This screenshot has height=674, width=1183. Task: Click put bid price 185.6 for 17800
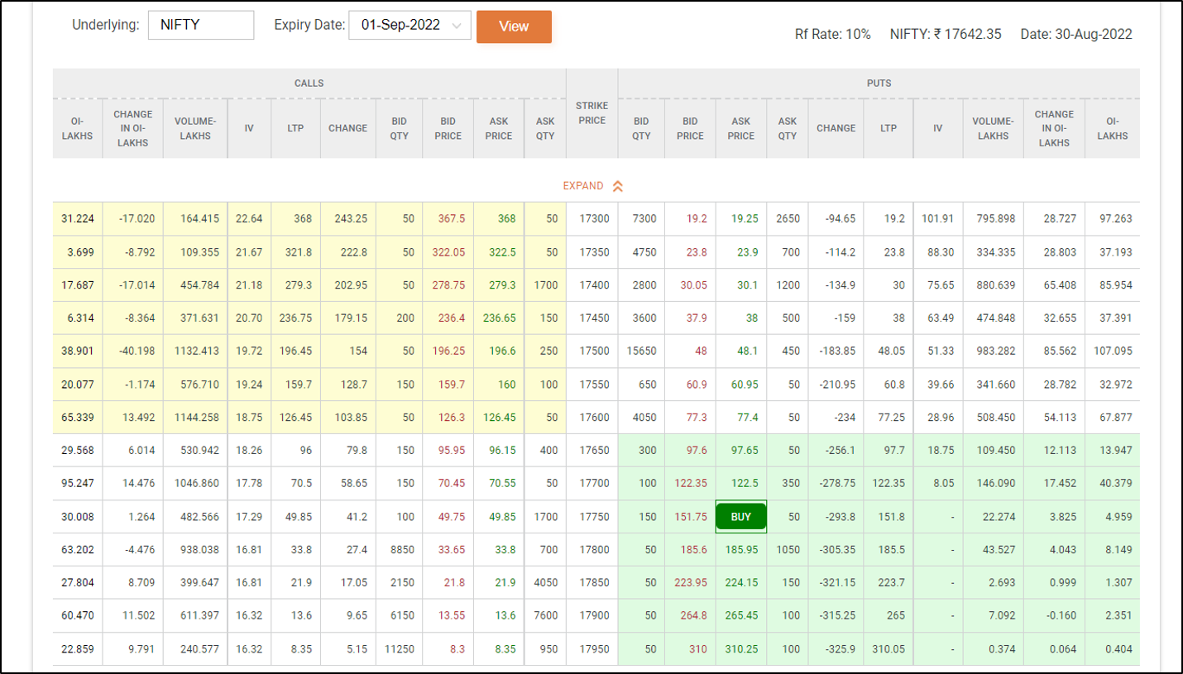[x=692, y=549]
